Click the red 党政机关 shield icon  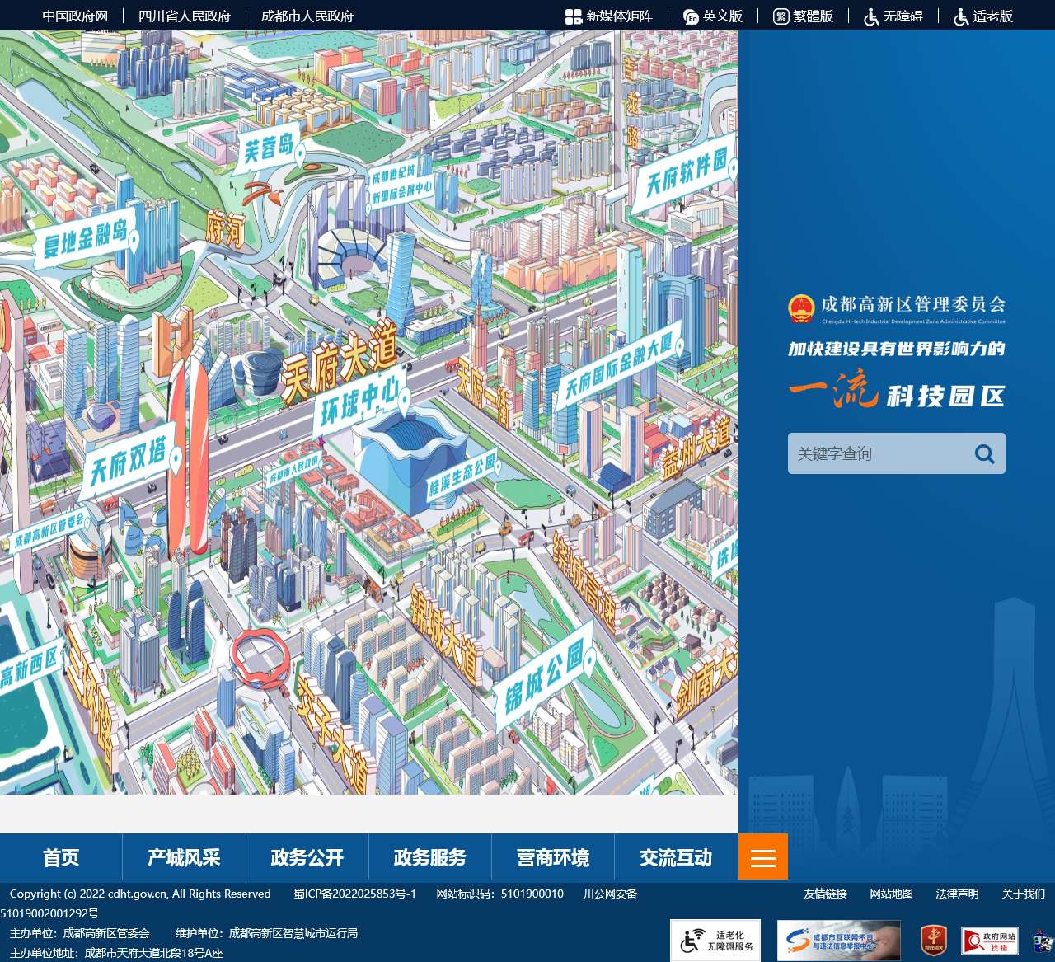pyautogui.click(x=933, y=941)
